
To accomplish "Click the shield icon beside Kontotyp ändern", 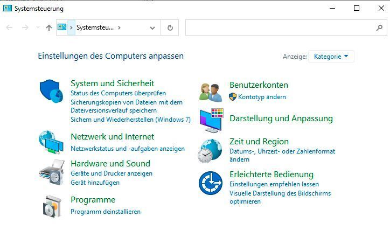I will coord(233,97).
